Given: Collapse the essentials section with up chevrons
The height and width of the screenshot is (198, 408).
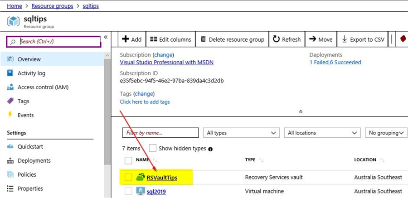Looking at the screenshot, I should 301,111.
